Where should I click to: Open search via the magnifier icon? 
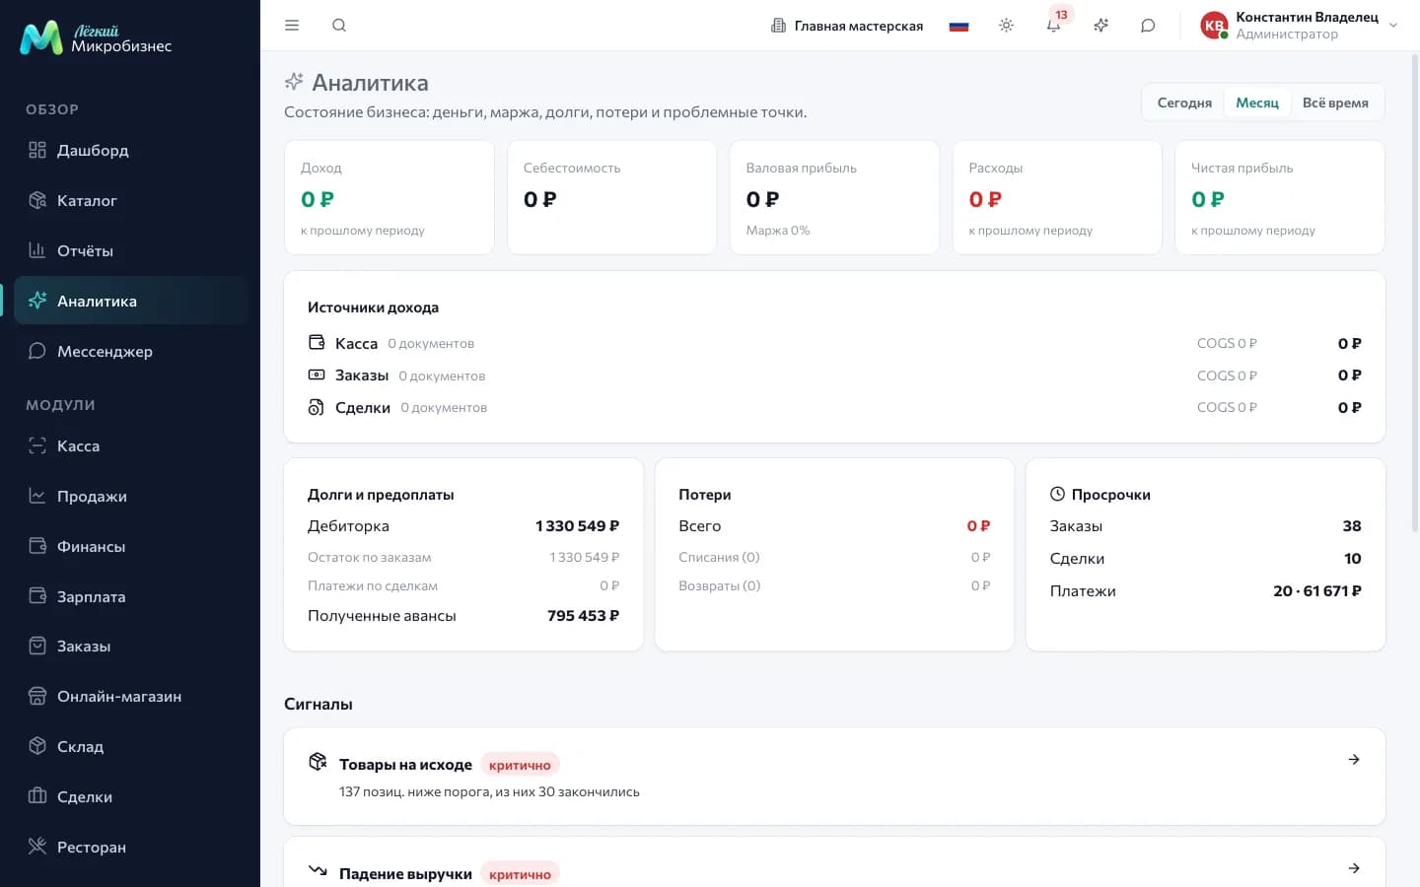click(339, 26)
